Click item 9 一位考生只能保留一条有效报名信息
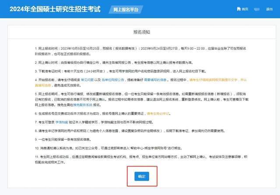This screenshot has width=280, height=195. tap(63, 139)
